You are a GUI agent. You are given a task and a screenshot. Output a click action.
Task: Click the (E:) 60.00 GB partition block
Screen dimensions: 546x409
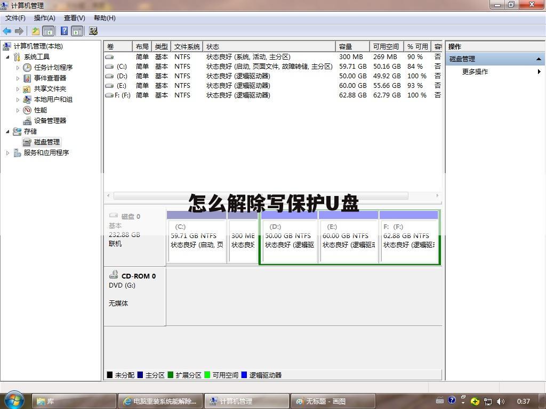[x=349, y=237]
